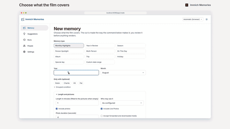
Task: Toggle the Charlie person chip
Action: 66,83
